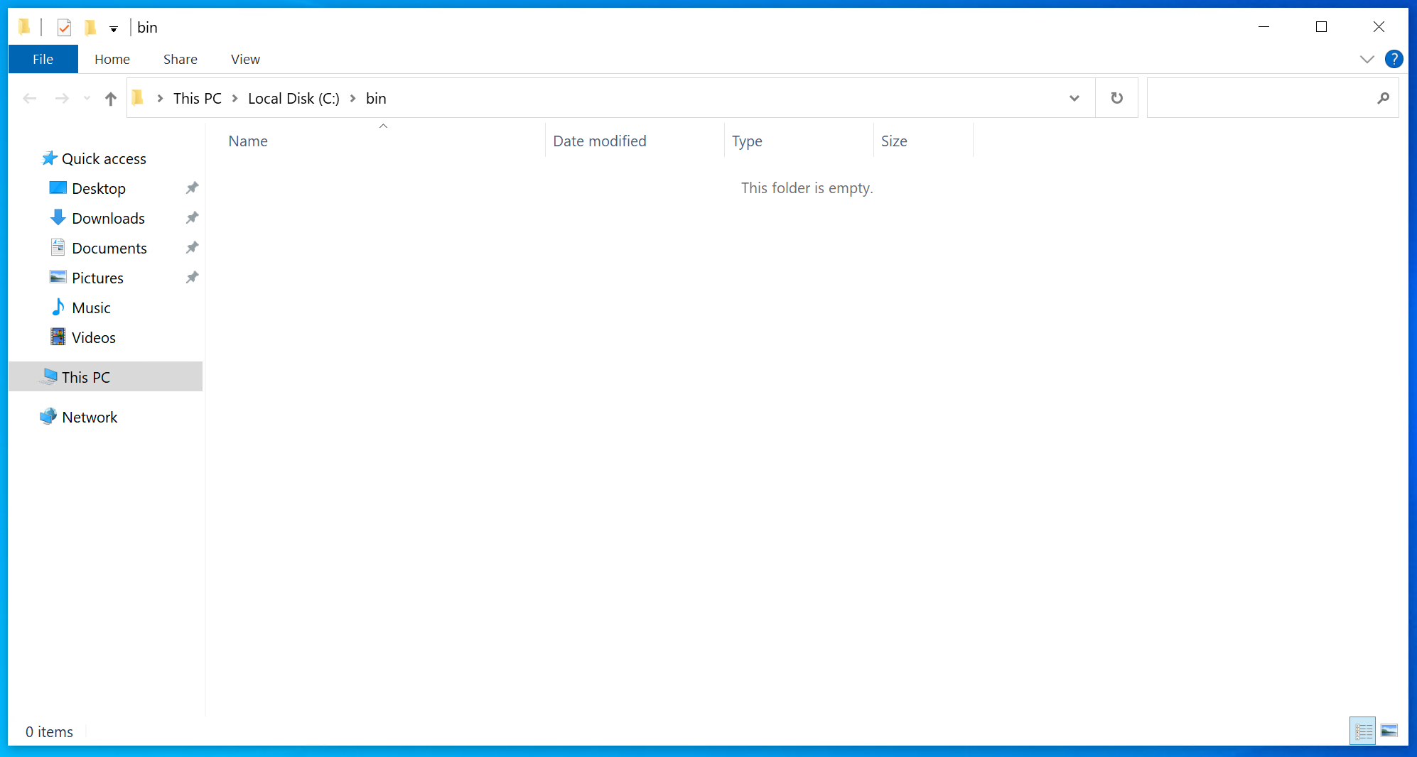Open the Downloads folder in Quick access
This screenshot has width=1417, height=757.
[108, 219]
